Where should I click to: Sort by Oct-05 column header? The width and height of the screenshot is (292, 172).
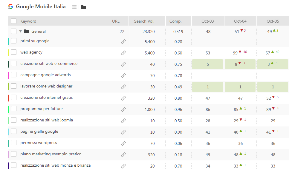[273, 21]
